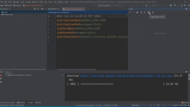Click gradle folder breadcrumb
This screenshot has height=107, width=190.
click(x=9, y=5)
